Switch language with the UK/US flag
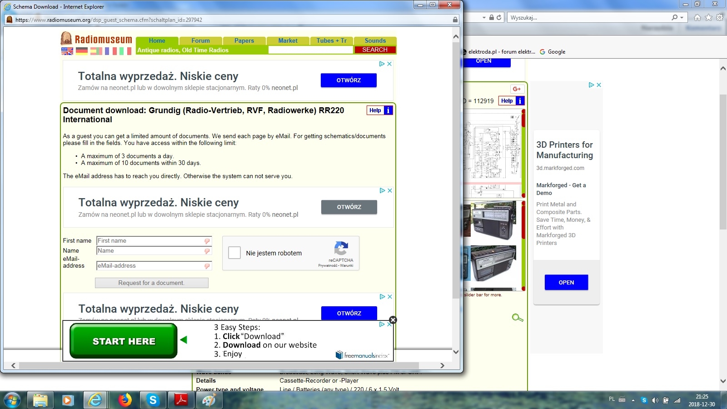 pyautogui.click(x=67, y=51)
